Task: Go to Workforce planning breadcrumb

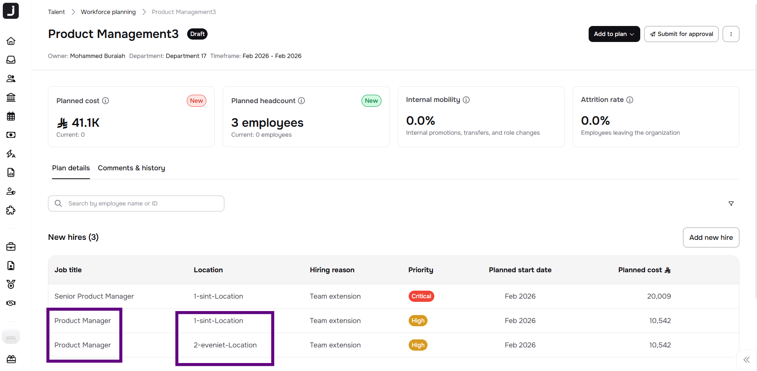Action: (x=108, y=12)
